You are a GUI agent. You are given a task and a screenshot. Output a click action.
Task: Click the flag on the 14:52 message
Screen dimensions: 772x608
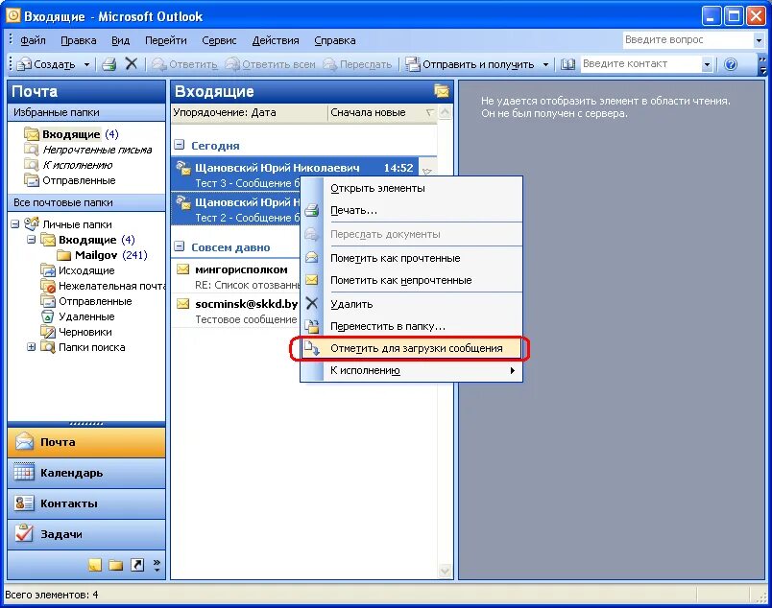coord(427,172)
